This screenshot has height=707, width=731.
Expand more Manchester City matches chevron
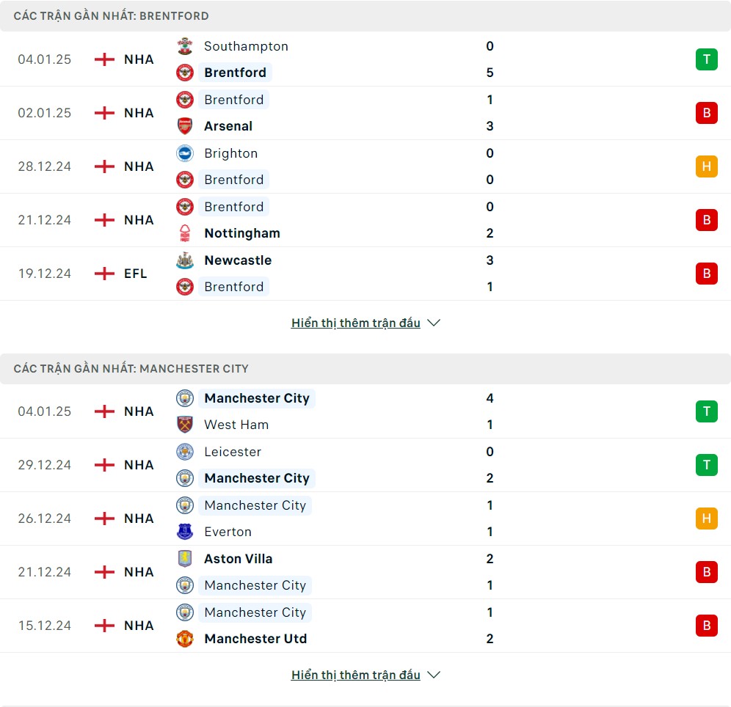click(x=434, y=675)
